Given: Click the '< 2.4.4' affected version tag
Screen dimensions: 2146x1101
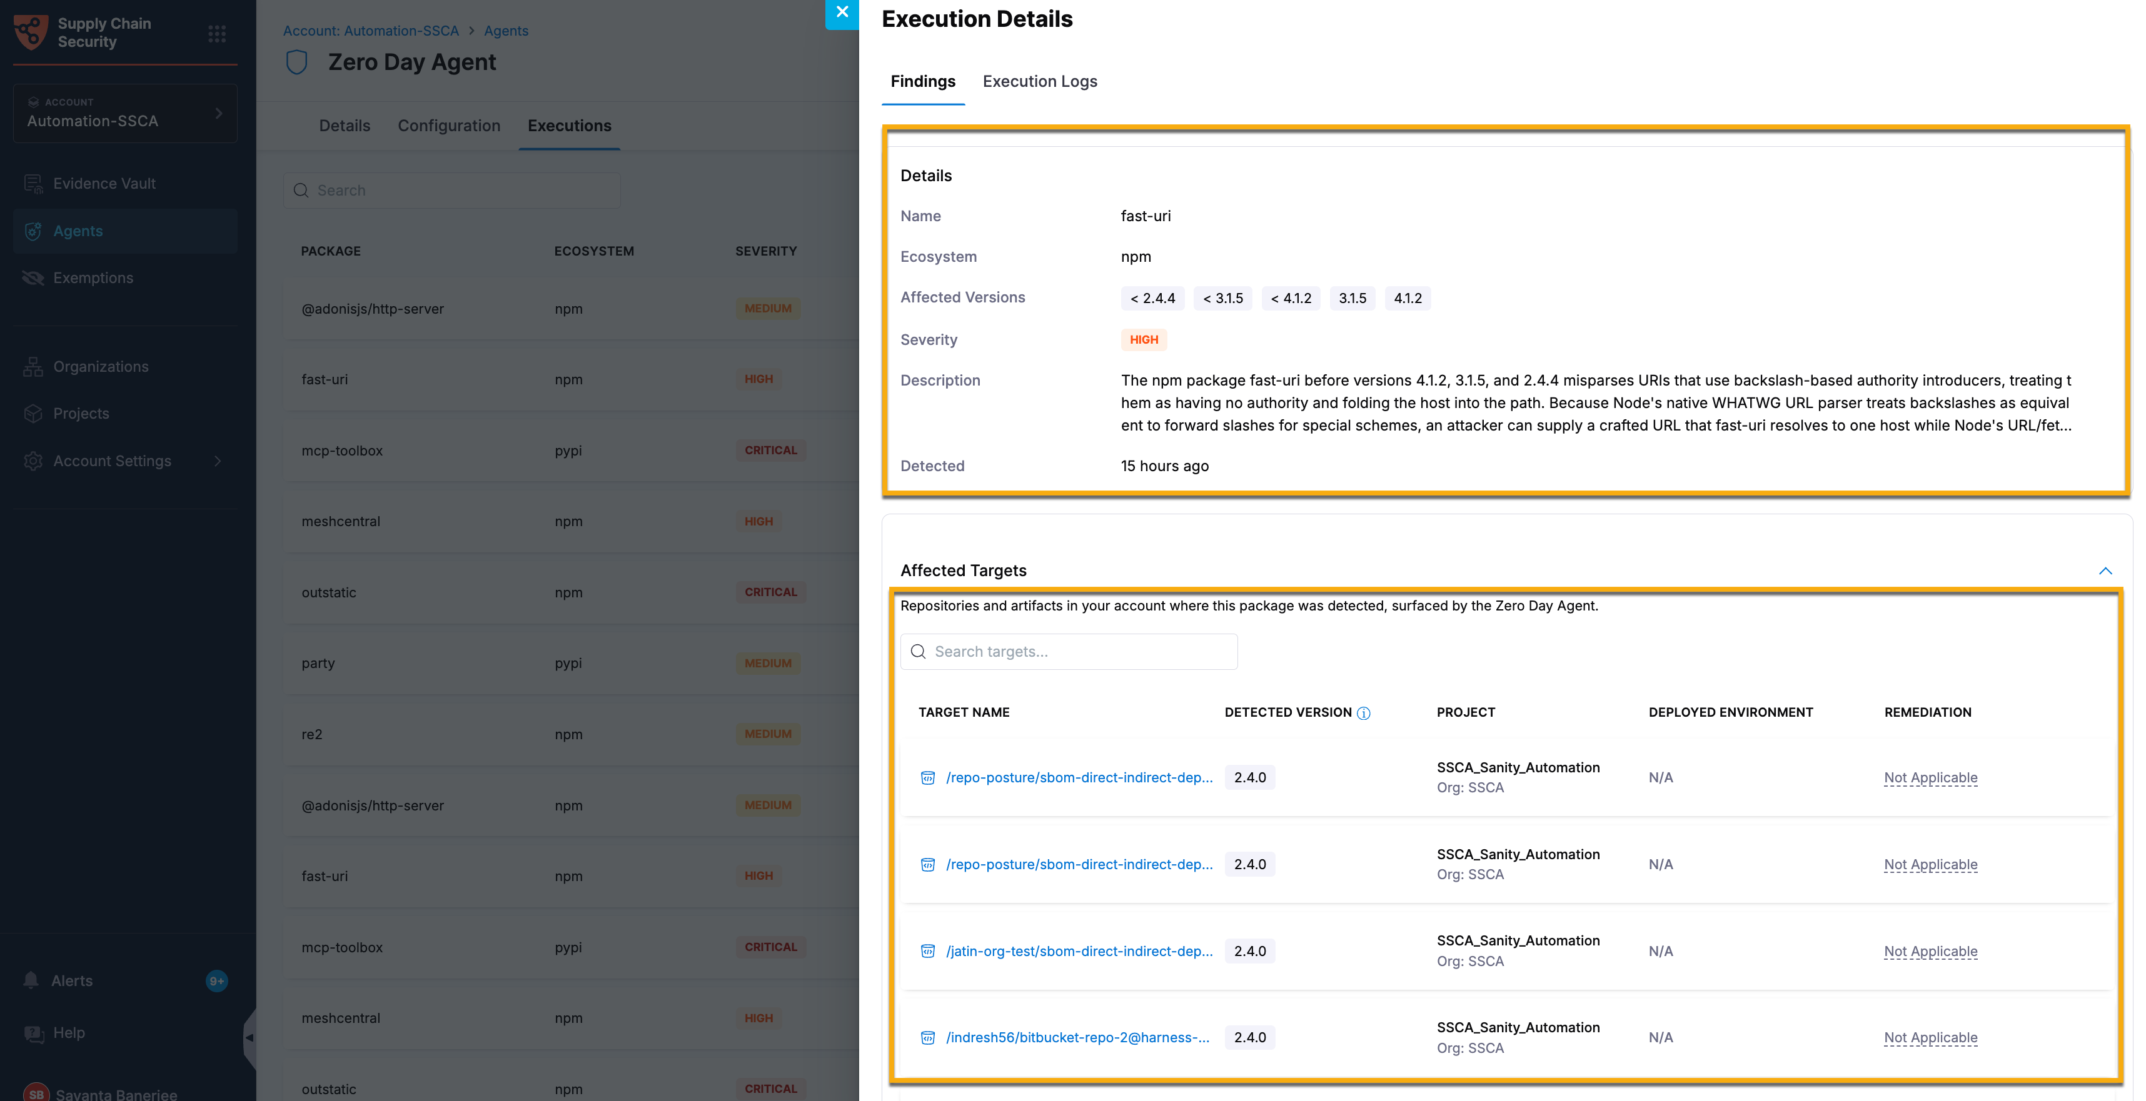Looking at the screenshot, I should (1153, 298).
